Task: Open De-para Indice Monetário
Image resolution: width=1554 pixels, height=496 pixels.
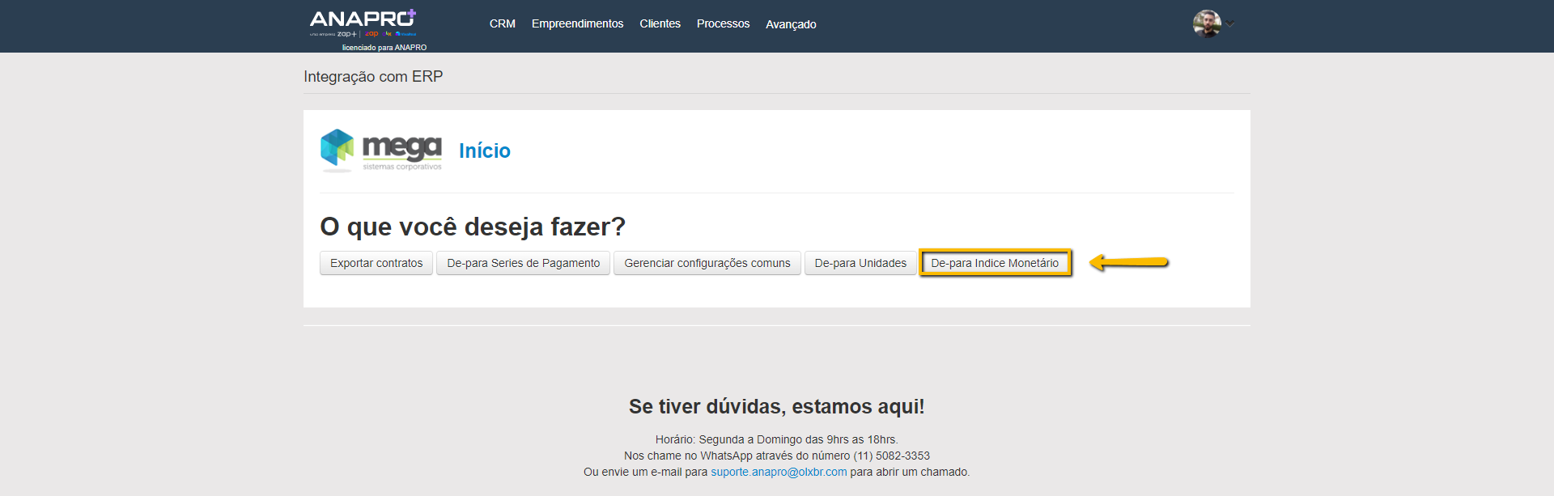Action: coord(995,263)
